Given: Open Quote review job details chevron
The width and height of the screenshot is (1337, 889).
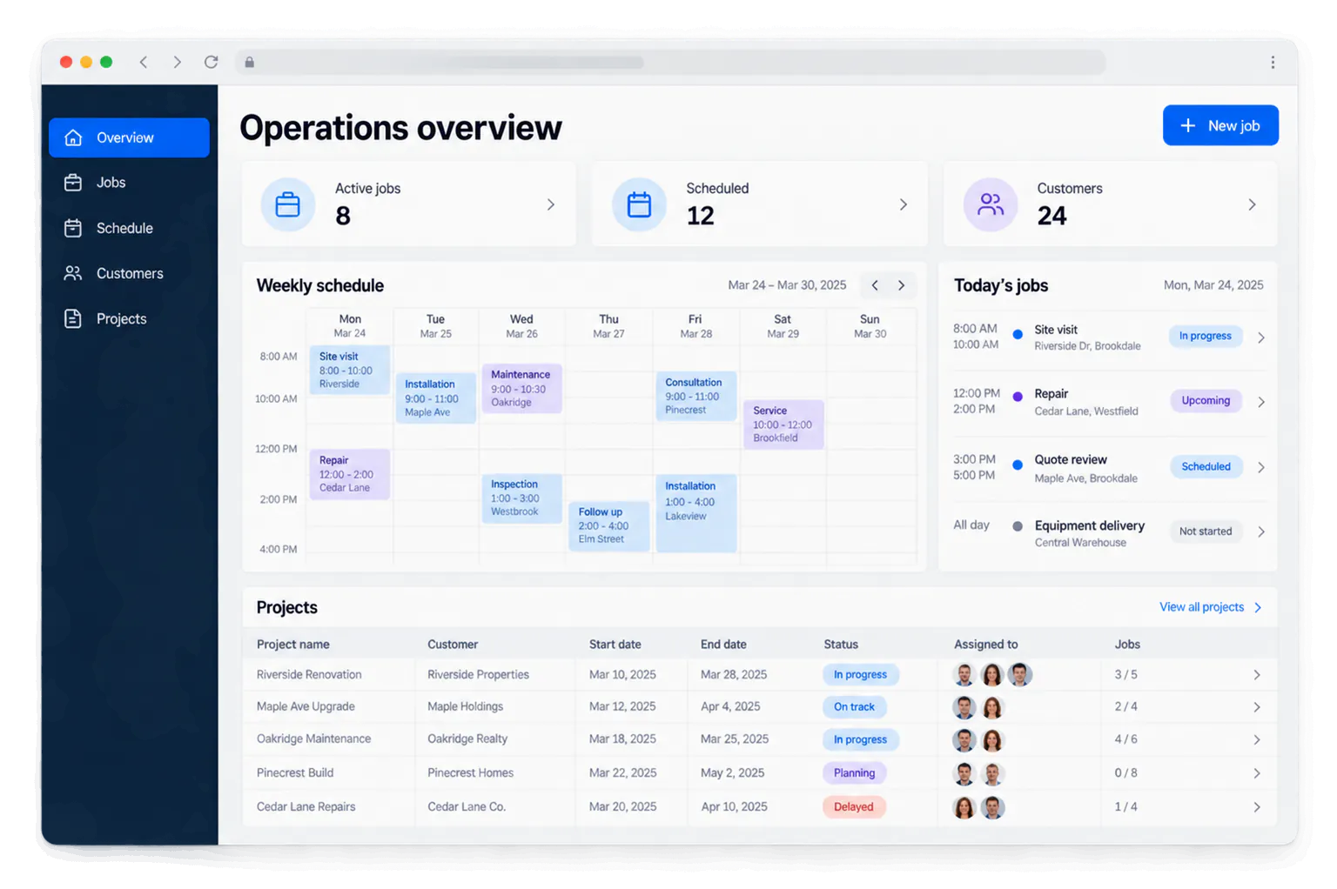Looking at the screenshot, I should (x=1261, y=467).
